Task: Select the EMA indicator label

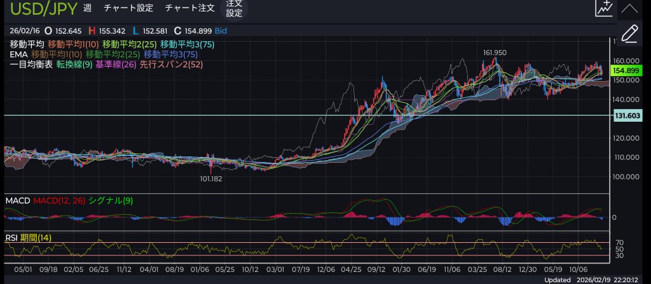Action: (x=18, y=55)
